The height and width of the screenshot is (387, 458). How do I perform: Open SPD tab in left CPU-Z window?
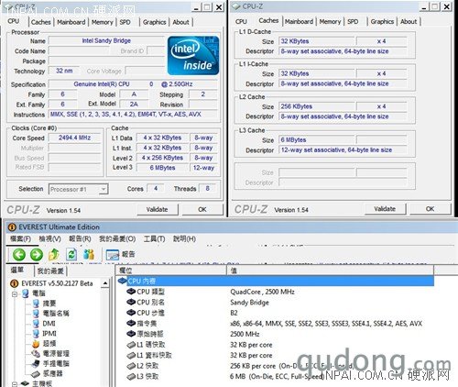[x=125, y=22]
